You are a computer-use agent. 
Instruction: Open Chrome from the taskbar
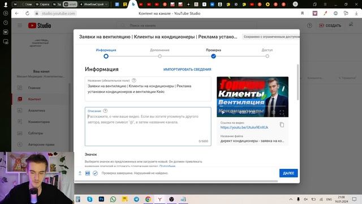pyautogui.click(x=148, y=199)
